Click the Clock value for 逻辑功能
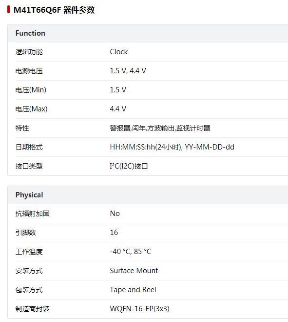Image resolution: width=288 pixels, height=322 pixels. [119, 52]
